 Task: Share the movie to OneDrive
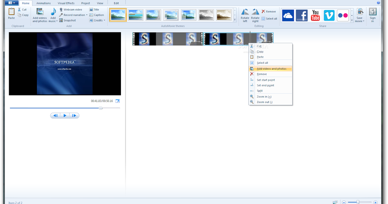(288, 15)
